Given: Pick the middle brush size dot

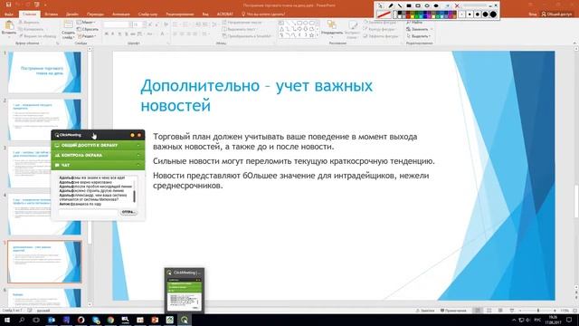Looking at the screenshot, I should [478, 14].
